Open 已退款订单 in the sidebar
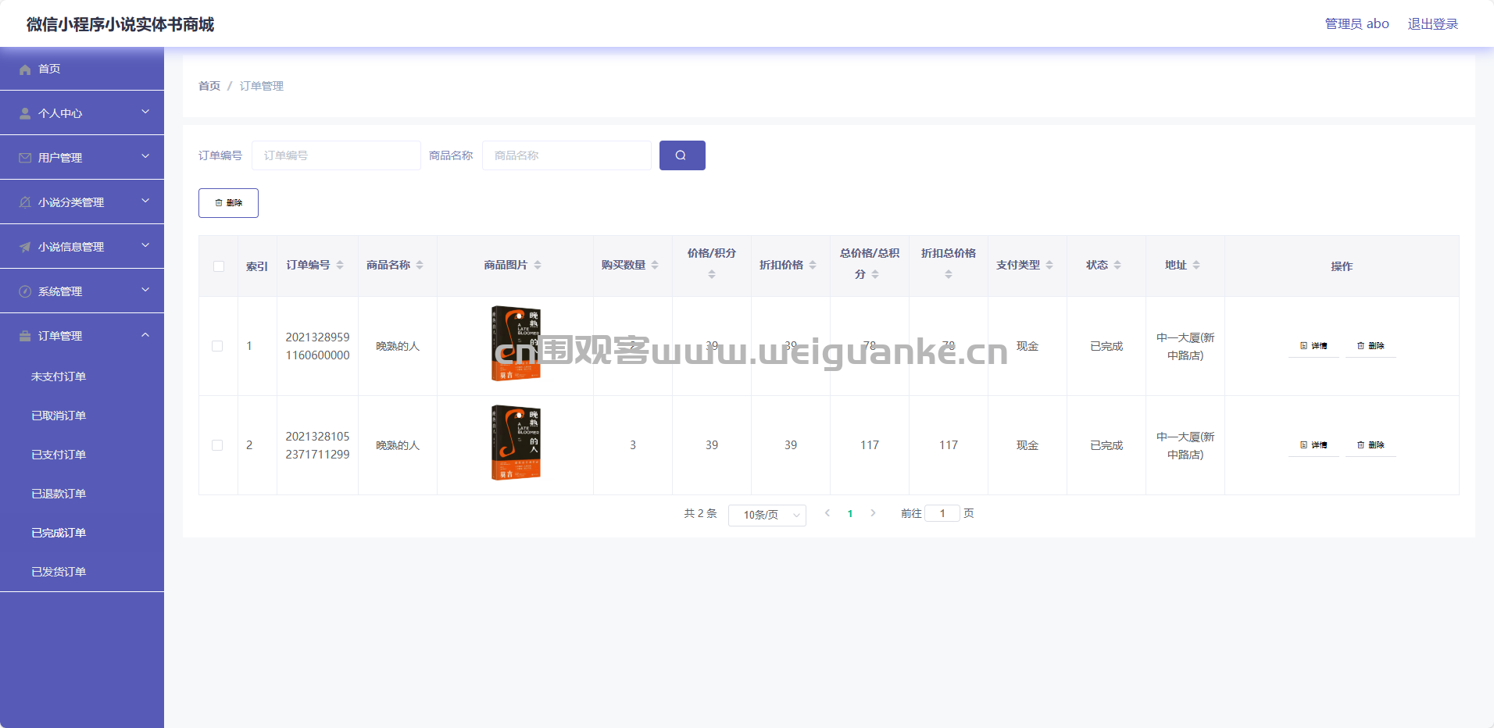The image size is (1494, 728). click(59, 494)
